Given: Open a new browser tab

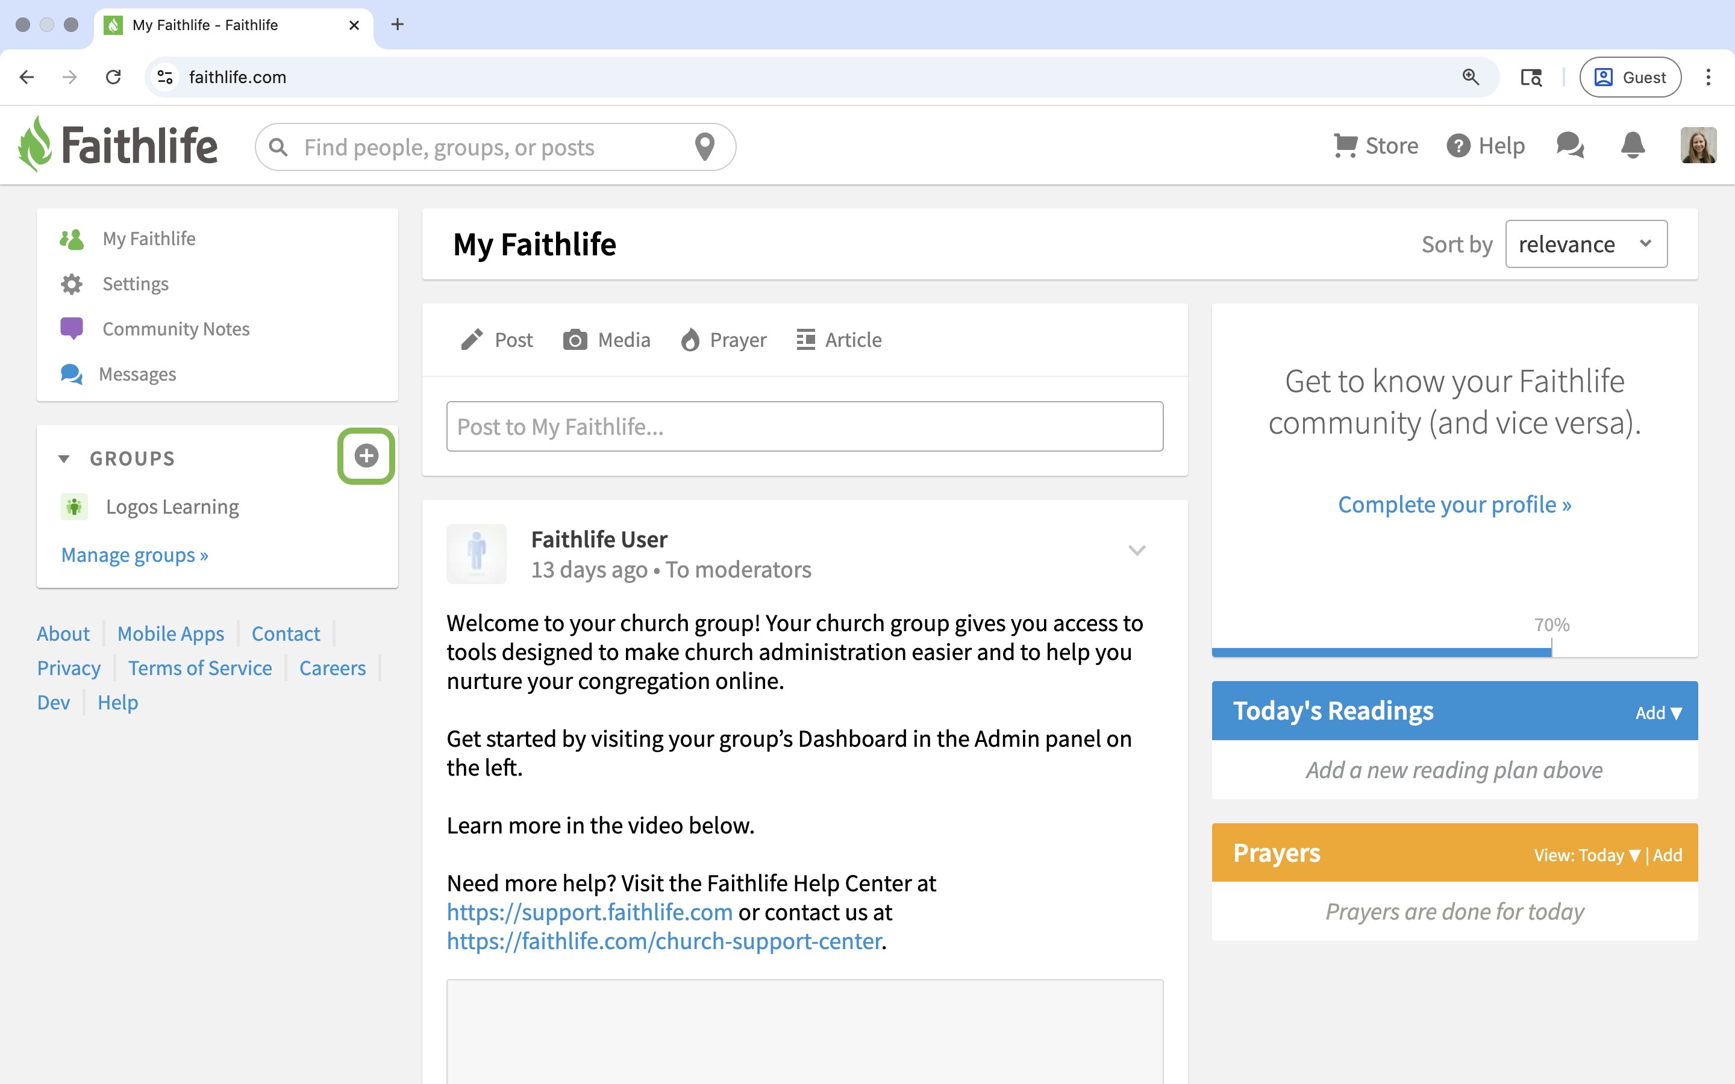Looking at the screenshot, I should [397, 24].
